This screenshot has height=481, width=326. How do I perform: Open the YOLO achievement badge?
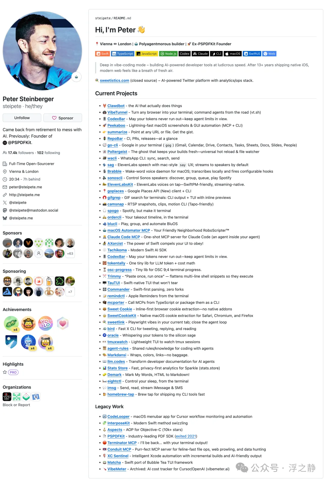coord(46,323)
